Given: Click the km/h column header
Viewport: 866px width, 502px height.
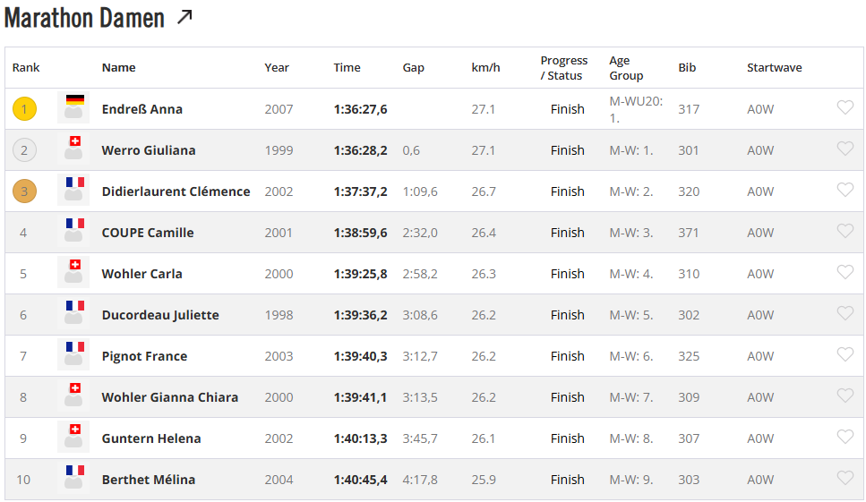Looking at the screenshot, I should tap(485, 68).
